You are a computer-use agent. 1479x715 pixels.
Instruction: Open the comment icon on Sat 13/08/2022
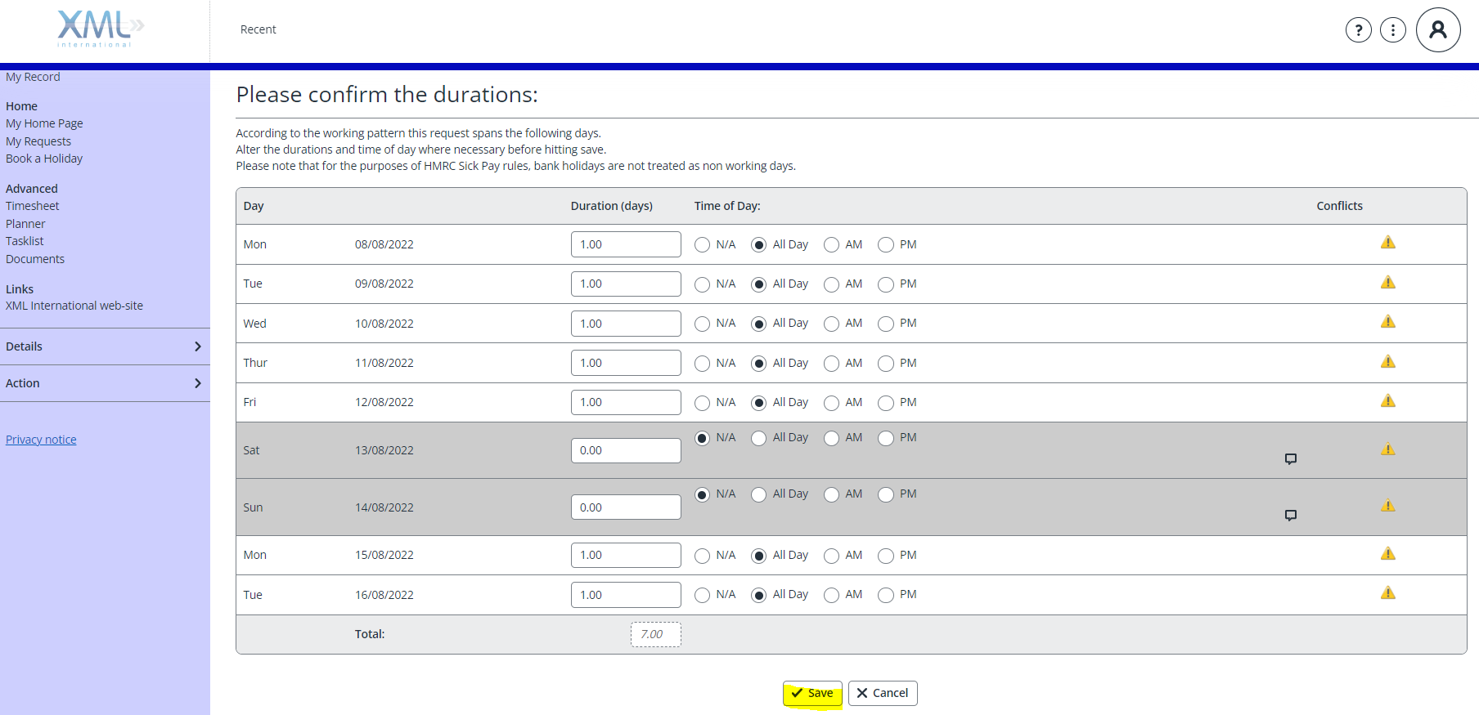pyautogui.click(x=1291, y=459)
